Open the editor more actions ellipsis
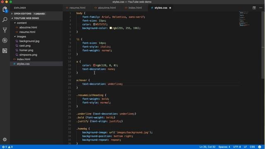The image size is (265, 149). 260,8
